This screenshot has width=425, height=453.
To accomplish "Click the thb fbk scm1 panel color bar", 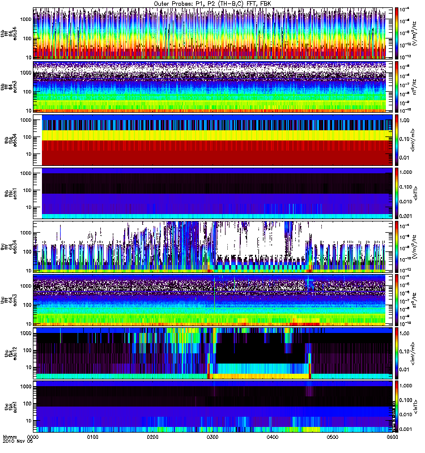I will coord(397,194).
